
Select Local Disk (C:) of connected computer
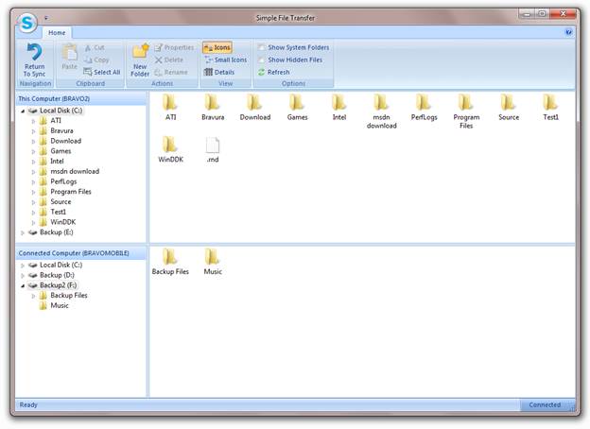[x=61, y=266]
